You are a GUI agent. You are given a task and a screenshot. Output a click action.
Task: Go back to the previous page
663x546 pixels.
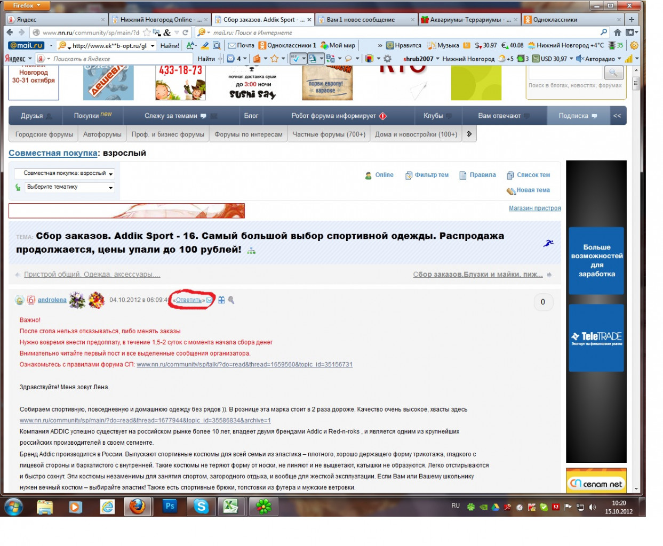click(10, 33)
